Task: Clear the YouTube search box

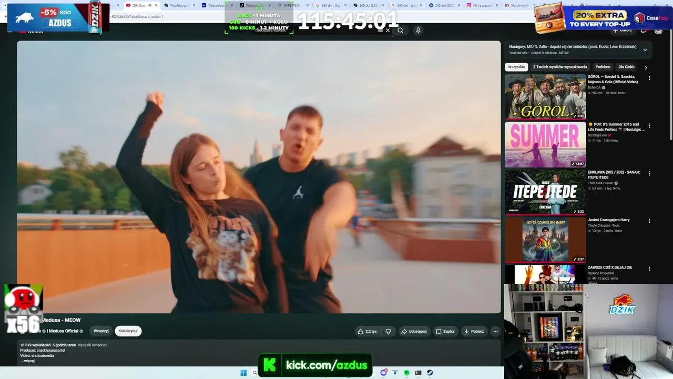Action: tap(388, 31)
